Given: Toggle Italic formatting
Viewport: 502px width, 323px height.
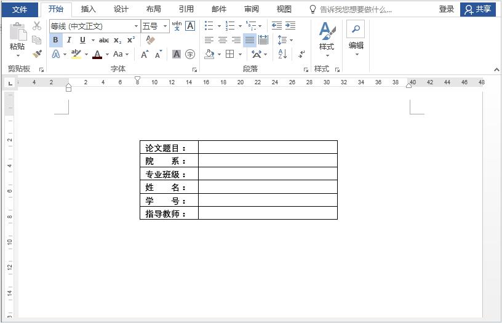Looking at the screenshot, I should tap(69, 40).
